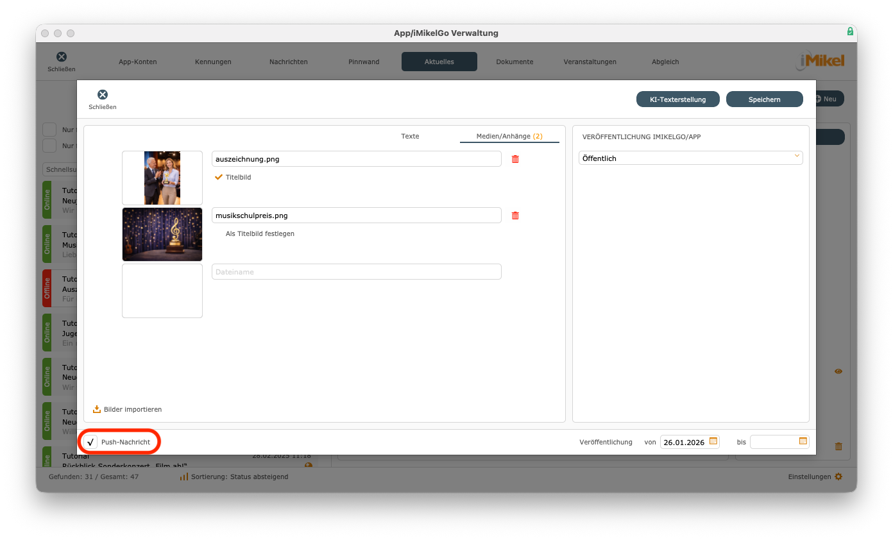Delete auszeichnung.png using its trash icon
Image resolution: width=893 pixels, height=540 pixels.
pos(515,158)
